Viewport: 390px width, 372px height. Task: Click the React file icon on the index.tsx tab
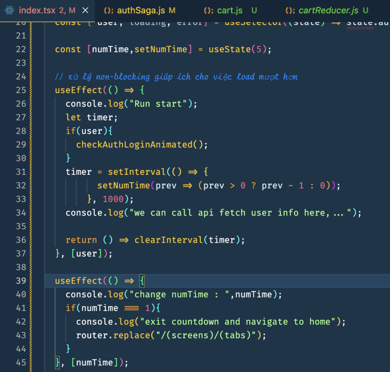(9, 10)
